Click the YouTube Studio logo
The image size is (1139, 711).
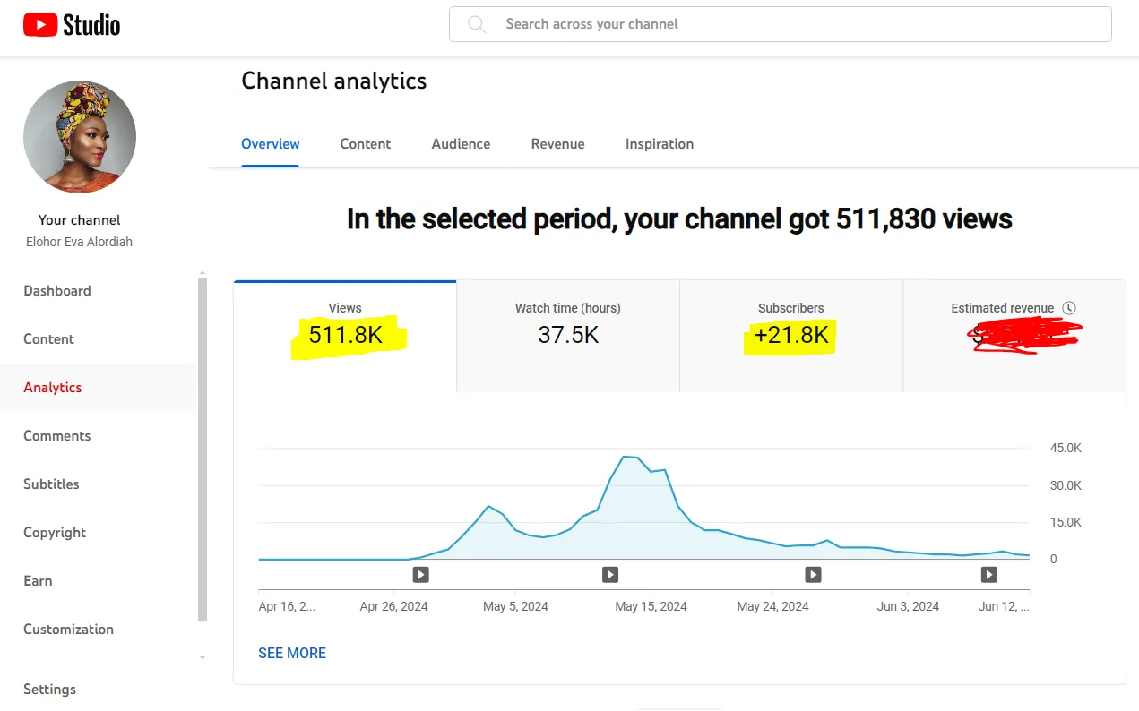(x=72, y=24)
